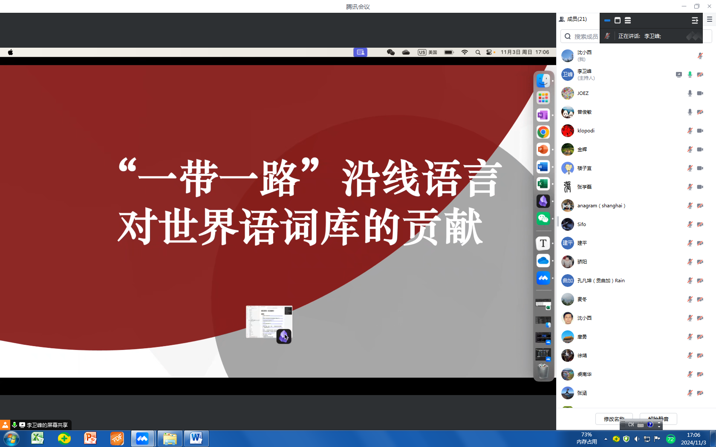This screenshot has height=447, width=716.
Task: Show hidden tray icons arrow
Action: coord(606,439)
